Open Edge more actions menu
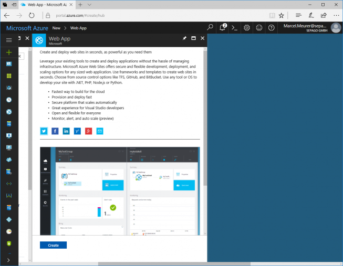 tap(336, 16)
